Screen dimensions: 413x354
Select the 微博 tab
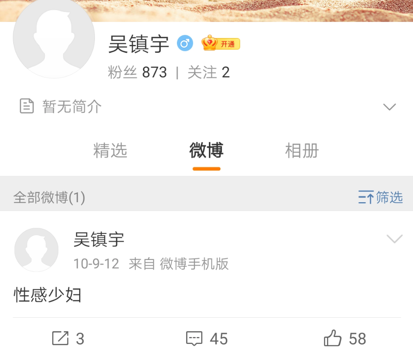[206, 150]
